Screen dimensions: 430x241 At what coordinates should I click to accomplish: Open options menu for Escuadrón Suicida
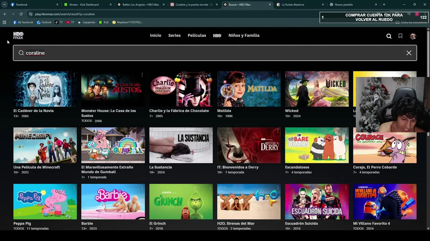346,188
